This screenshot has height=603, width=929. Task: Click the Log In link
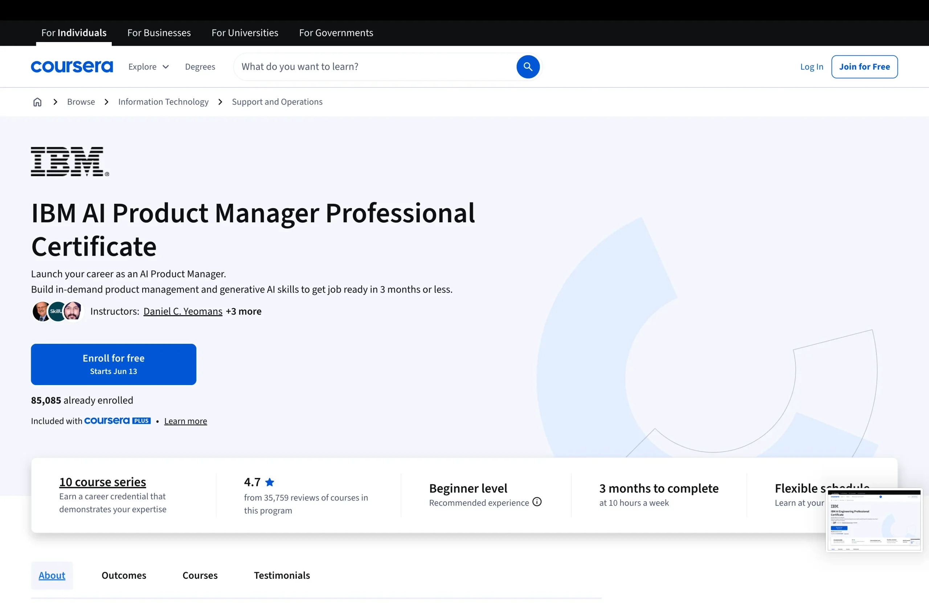click(x=811, y=67)
